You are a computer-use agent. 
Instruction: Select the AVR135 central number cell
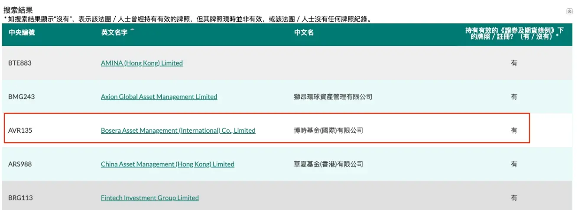point(20,130)
